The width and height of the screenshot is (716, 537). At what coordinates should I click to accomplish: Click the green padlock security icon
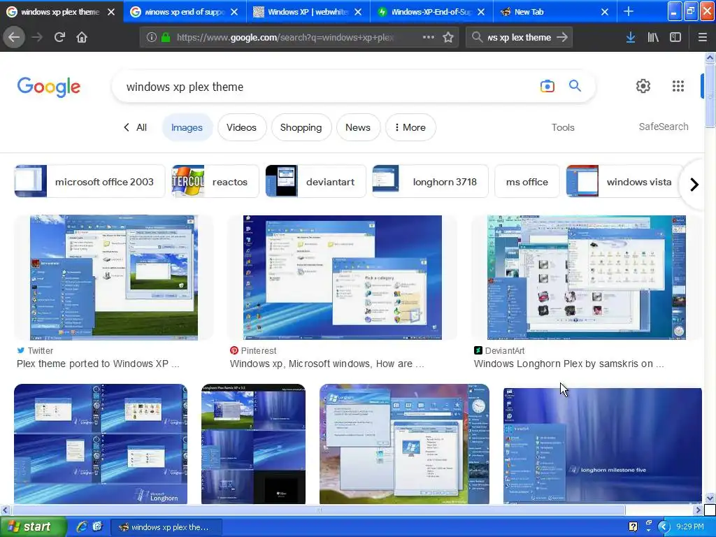point(166,38)
